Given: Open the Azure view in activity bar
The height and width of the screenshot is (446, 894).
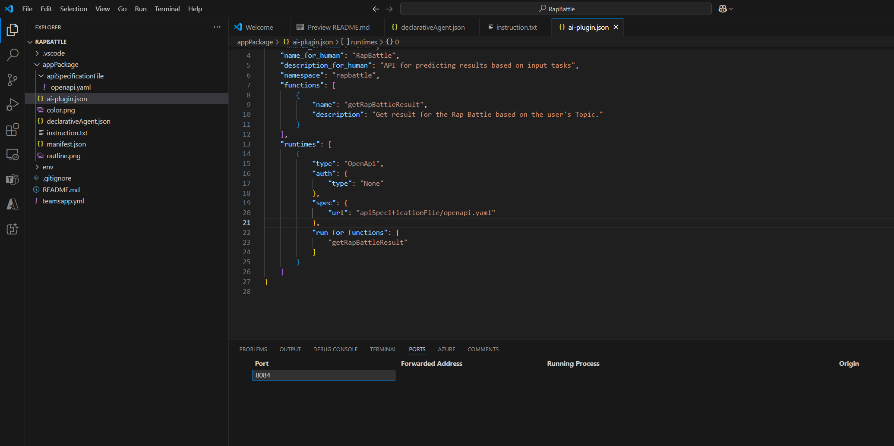Looking at the screenshot, I should [x=13, y=204].
